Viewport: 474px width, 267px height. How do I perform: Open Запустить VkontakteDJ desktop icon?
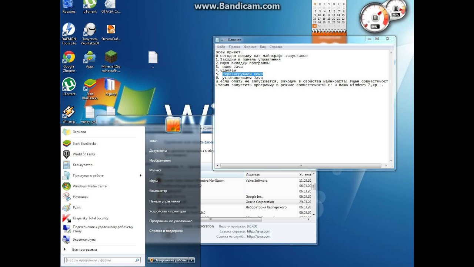click(90, 34)
